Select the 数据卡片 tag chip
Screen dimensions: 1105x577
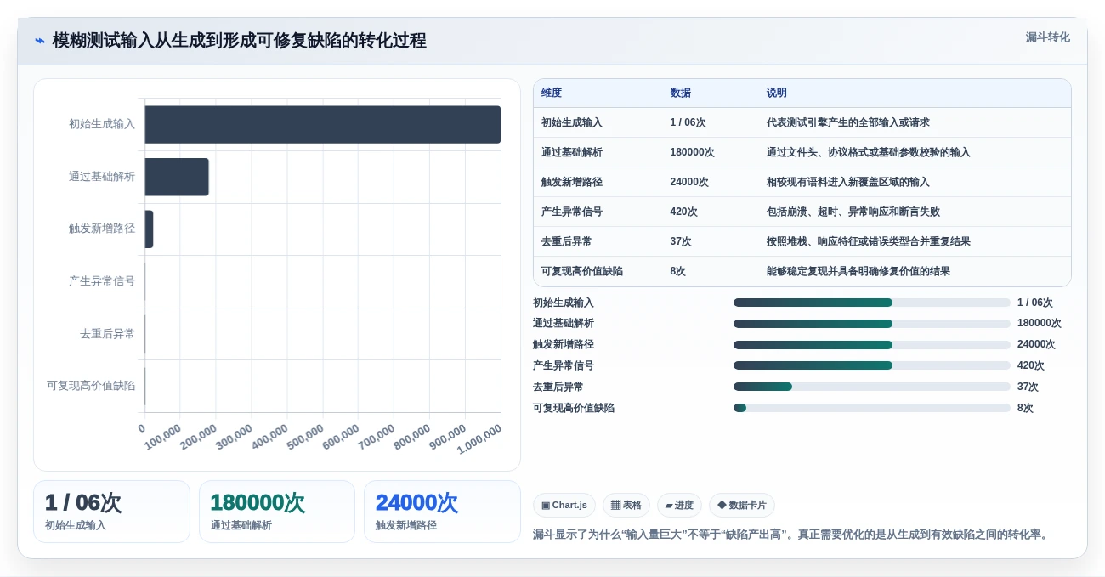click(x=742, y=505)
